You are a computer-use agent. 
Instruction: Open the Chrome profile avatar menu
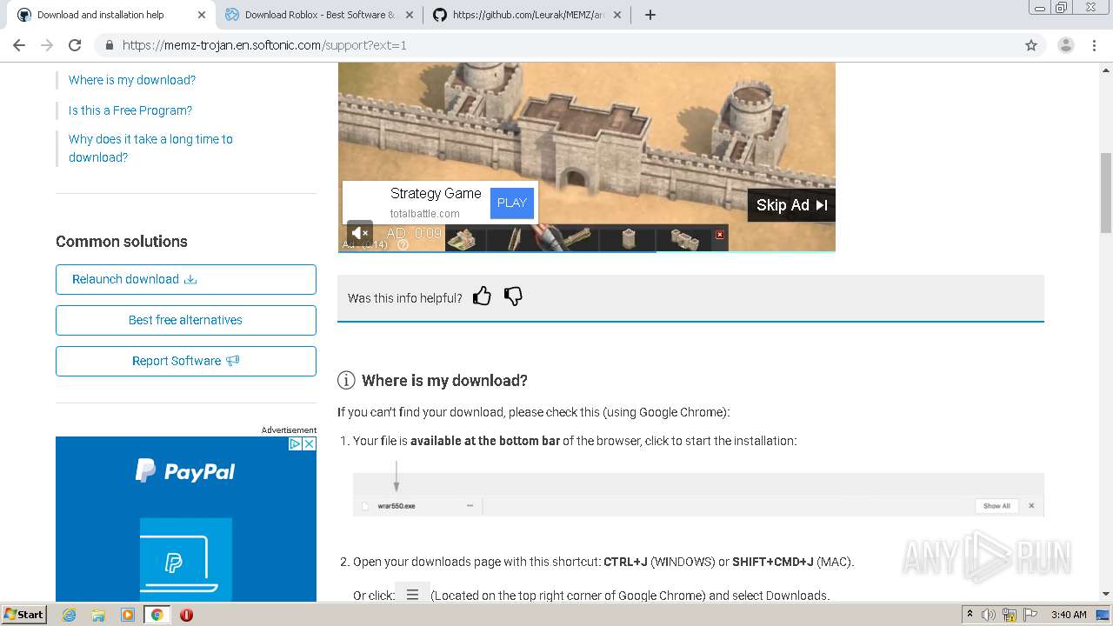(1065, 45)
